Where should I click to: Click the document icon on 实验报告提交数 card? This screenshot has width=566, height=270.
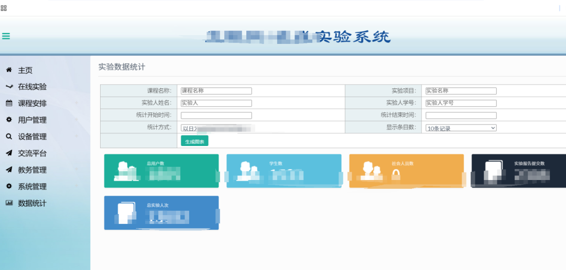[x=493, y=172]
